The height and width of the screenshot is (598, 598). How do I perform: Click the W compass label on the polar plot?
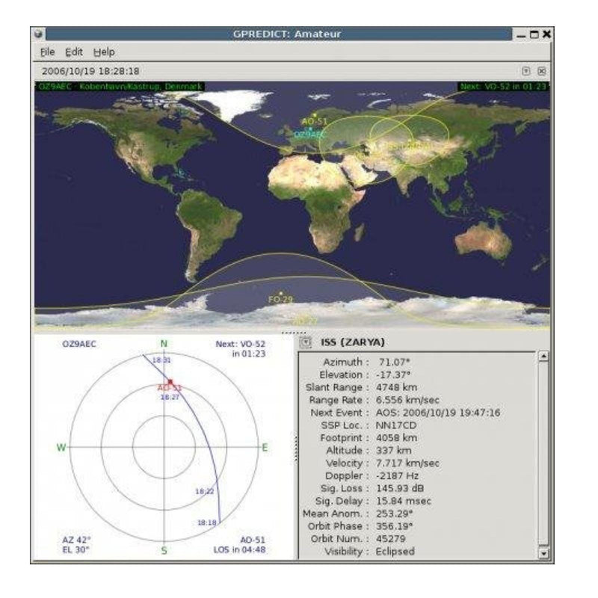61,448
